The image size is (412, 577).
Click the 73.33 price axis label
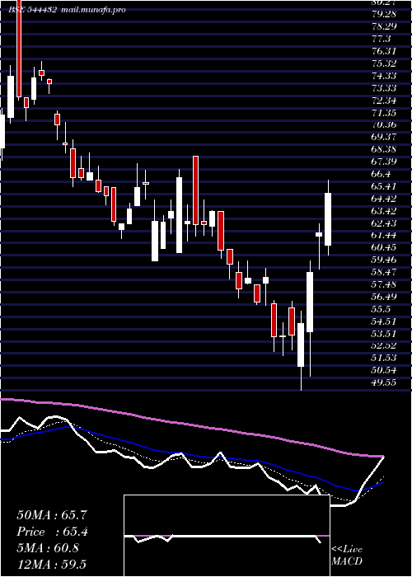[x=384, y=88]
